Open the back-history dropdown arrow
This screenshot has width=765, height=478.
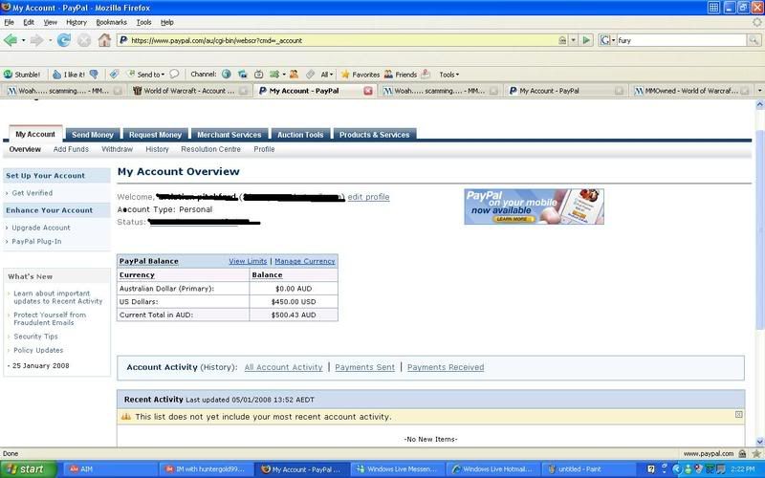pyautogui.click(x=23, y=40)
